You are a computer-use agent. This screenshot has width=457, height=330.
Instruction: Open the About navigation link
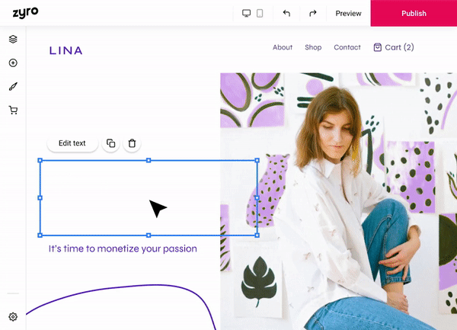283,47
